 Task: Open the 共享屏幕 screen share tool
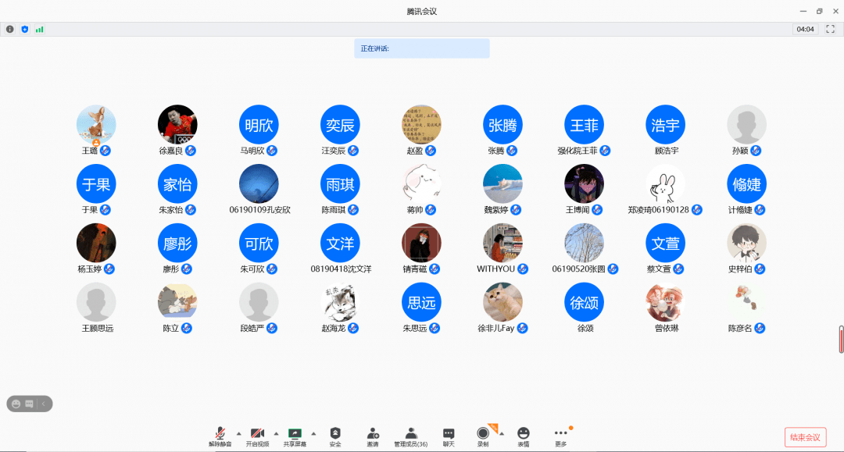pos(295,434)
